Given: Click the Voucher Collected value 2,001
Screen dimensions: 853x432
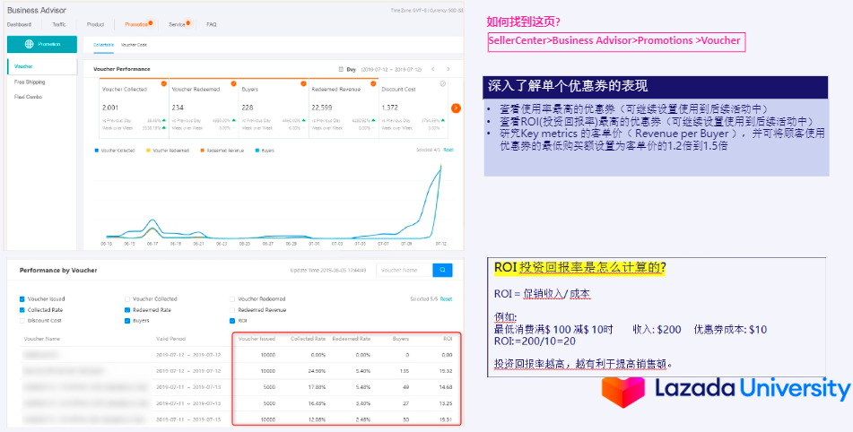Looking at the screenshot, I should 110,108.
